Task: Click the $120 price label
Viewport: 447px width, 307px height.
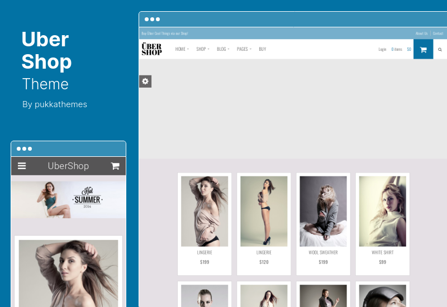Action: tap(264, 262)
